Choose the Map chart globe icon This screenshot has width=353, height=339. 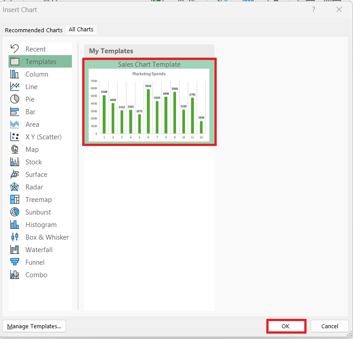pos(15,149)
